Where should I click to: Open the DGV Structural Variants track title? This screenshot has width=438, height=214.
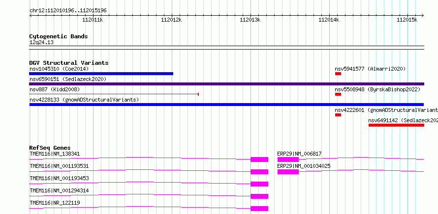coord(69,63)
